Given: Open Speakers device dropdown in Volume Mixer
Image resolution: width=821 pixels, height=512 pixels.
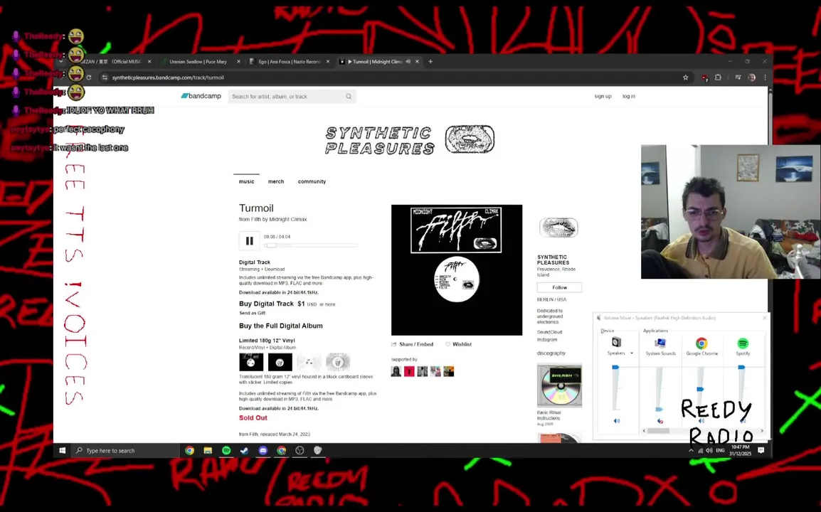Looking at the screenshot, I should tap(632, 353).
